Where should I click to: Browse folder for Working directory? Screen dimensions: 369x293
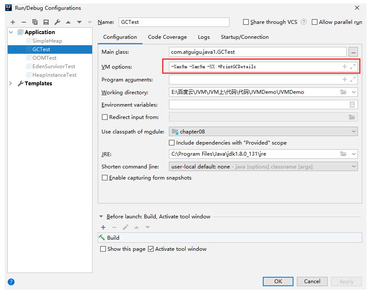pyautogui.click(x=343, y=92)
